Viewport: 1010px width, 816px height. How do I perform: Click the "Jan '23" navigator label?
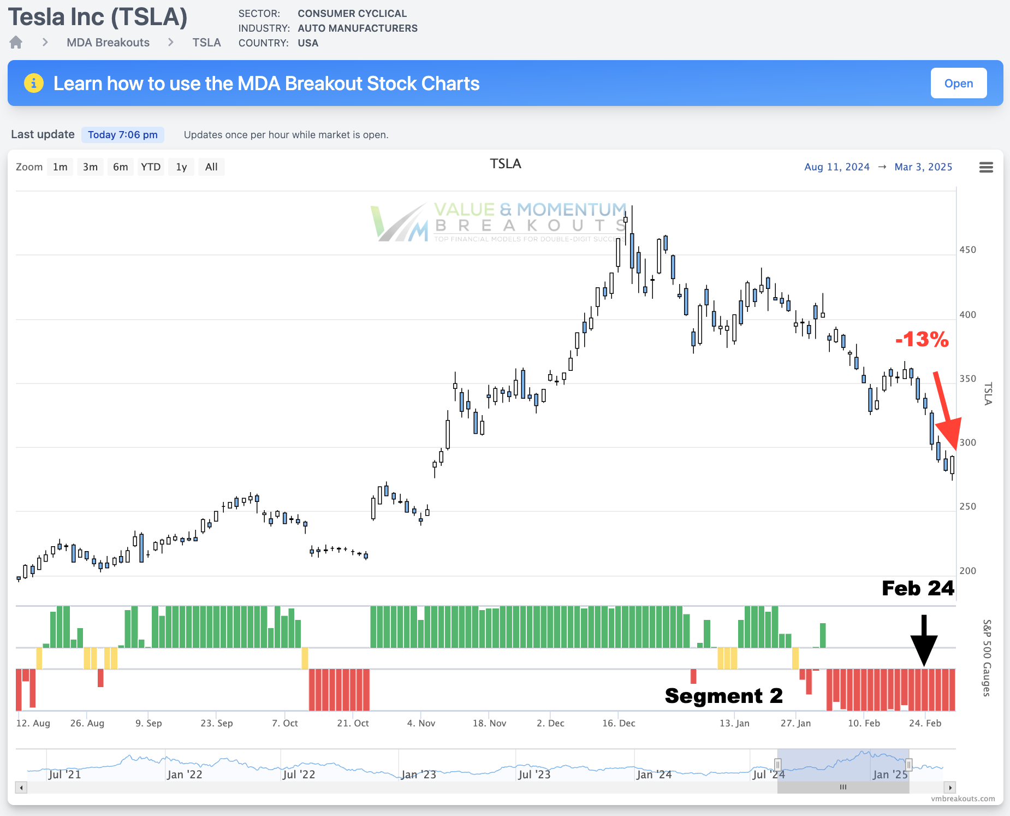pos(419,774)
